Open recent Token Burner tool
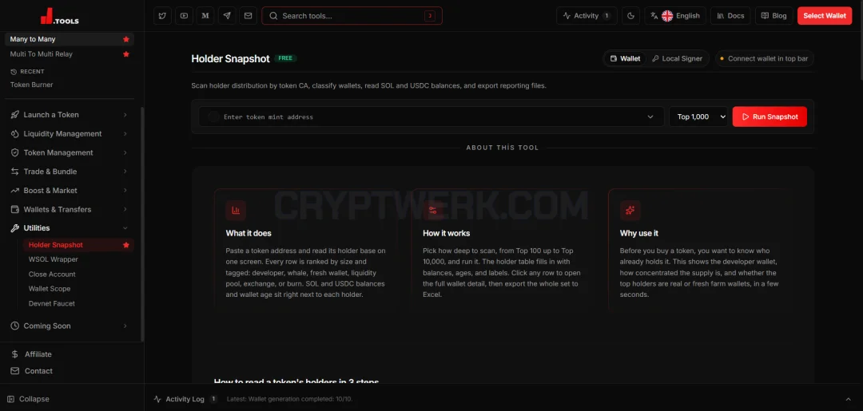The image size is (863, 411). [x=31, y=85]
